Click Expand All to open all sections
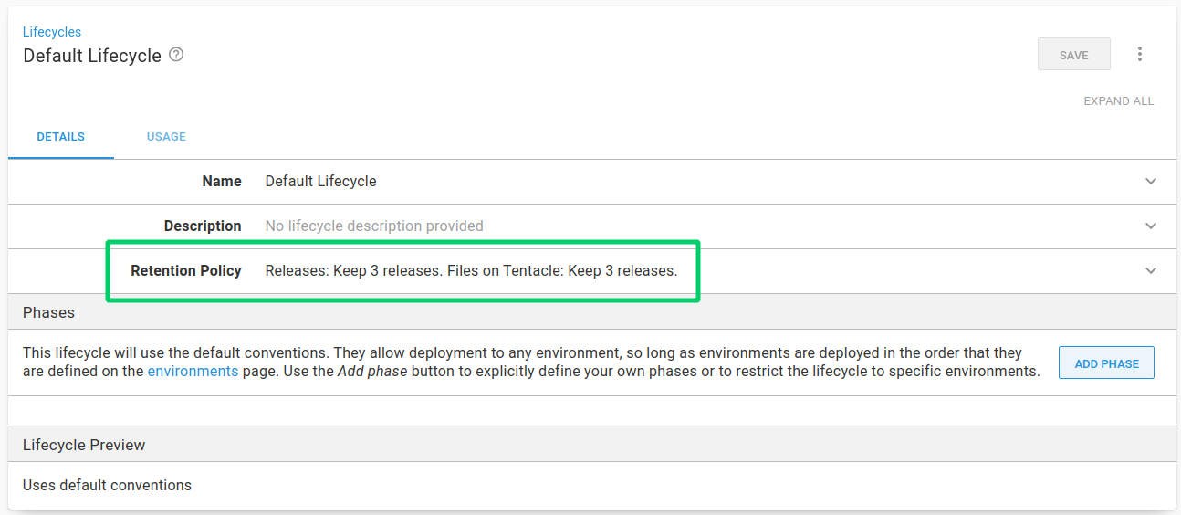 (x=1118, y=101)
